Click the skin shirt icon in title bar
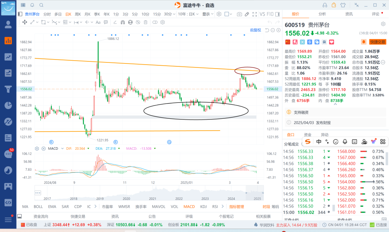 click(x=343, y=5)
